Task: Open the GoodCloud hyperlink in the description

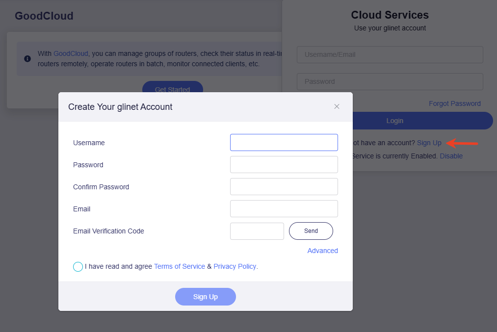Action: (x=71, y=53)
